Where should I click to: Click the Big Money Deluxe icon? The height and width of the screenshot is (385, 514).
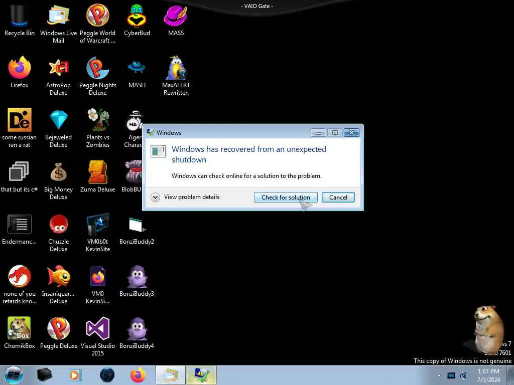(x=58, y=180)
